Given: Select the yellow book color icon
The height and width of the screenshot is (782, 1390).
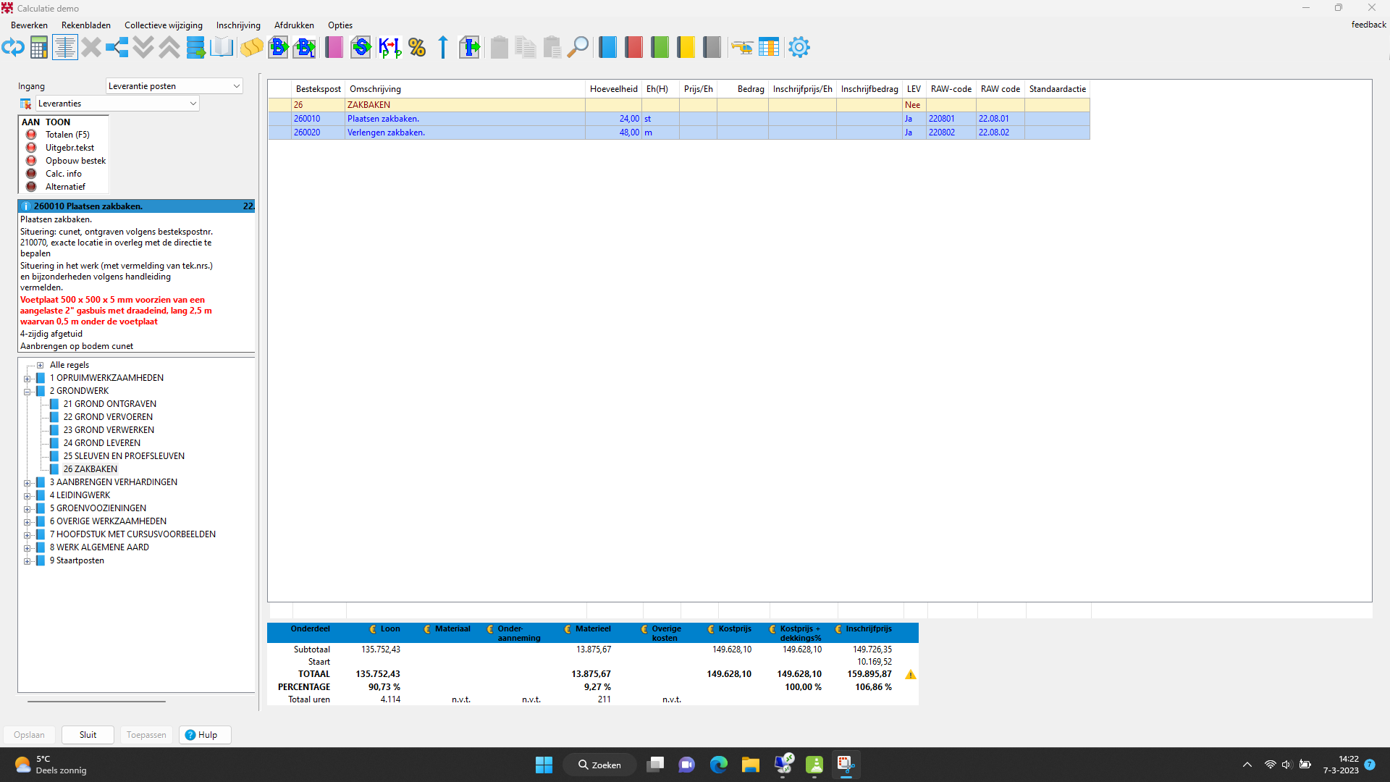Looking at the screenshot, I should (685, 48).
